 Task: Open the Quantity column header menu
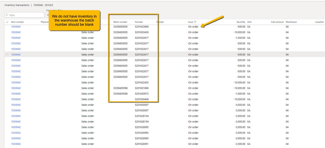pyautogui.click(x=241, y=22)
